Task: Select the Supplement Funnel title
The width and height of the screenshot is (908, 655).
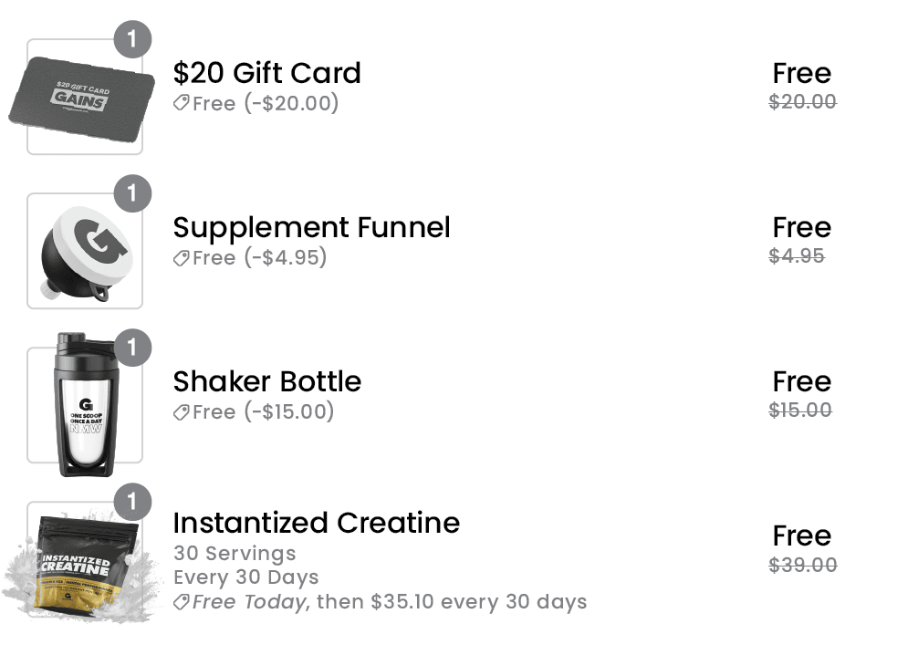Action: click(311, 227)
